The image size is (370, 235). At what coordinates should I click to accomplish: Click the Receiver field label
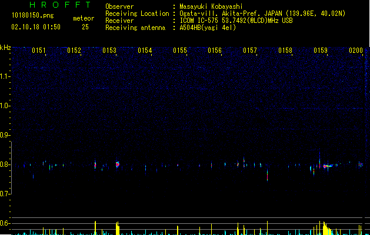point(119,21)
